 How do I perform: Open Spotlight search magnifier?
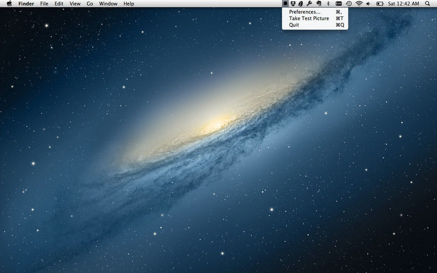pyautogui.click(x=428, y=4)
